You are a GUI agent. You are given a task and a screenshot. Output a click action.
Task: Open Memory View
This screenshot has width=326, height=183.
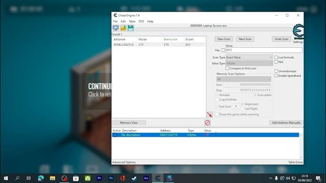tap(129, 123)
